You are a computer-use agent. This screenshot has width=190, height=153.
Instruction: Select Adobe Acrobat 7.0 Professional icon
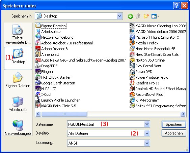click(38, 43)
